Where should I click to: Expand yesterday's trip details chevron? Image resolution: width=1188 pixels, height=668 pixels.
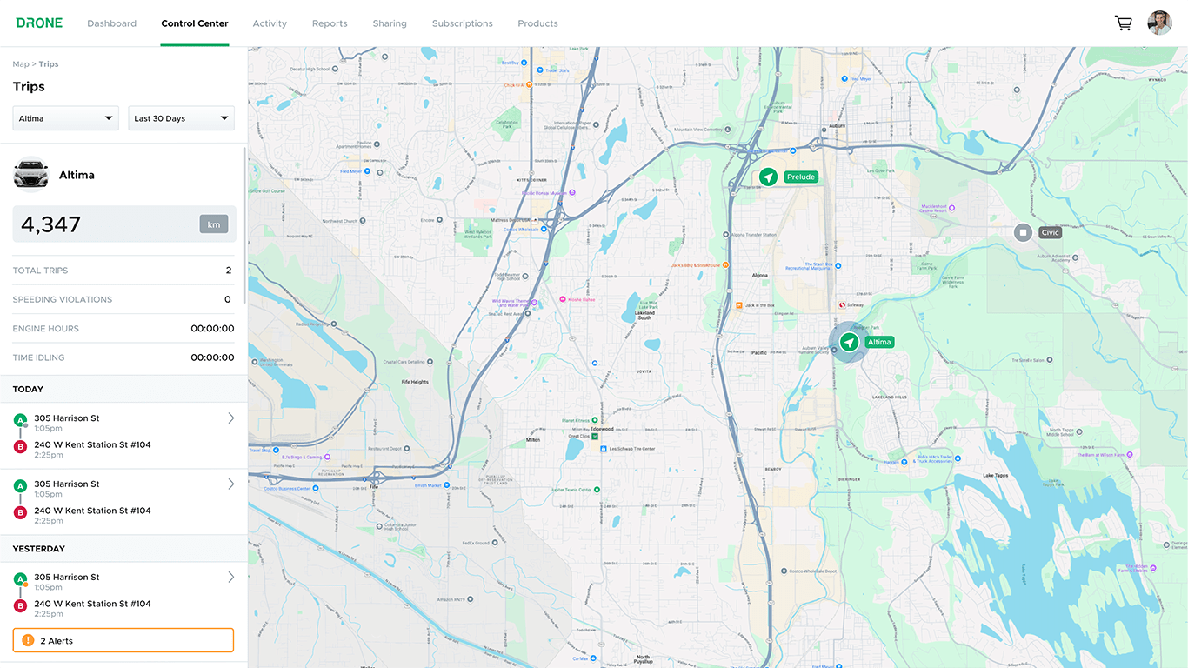230,577
